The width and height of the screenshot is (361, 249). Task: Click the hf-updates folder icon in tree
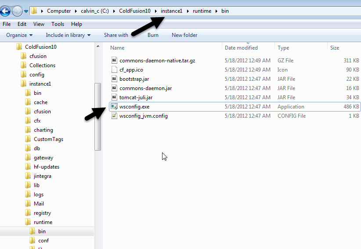[x=28, y=166]
